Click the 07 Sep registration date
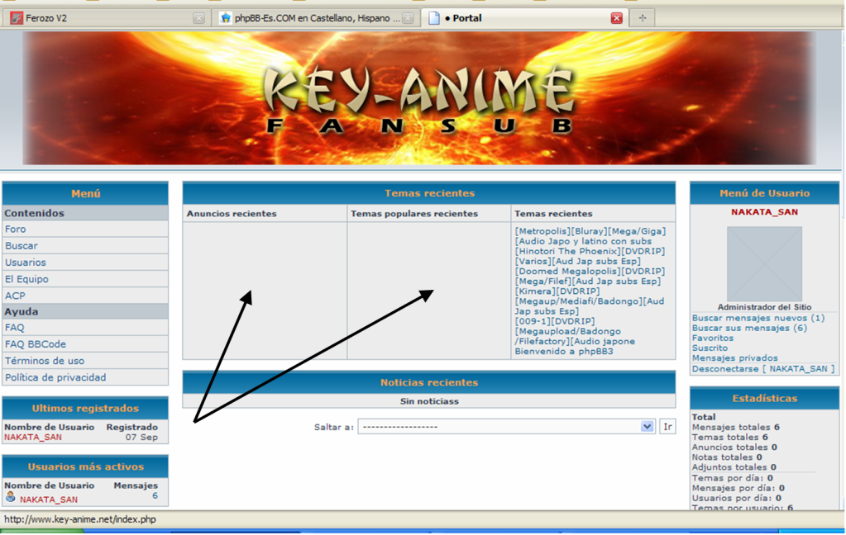The image size is (846, 535). pos(142,438)
